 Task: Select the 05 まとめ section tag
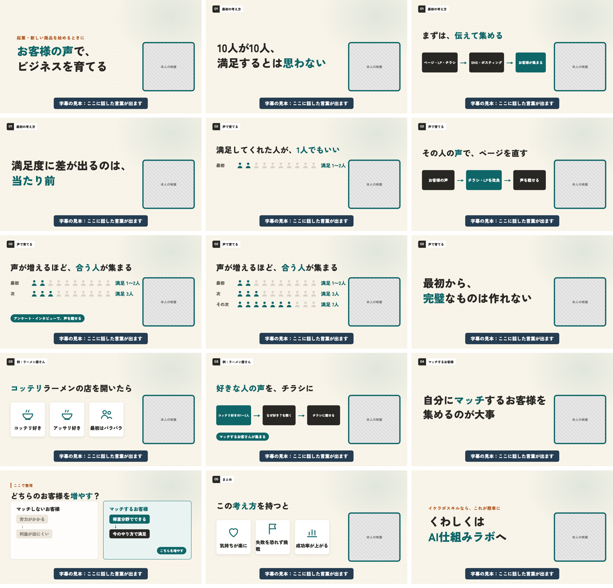click(x=223, y=479)
